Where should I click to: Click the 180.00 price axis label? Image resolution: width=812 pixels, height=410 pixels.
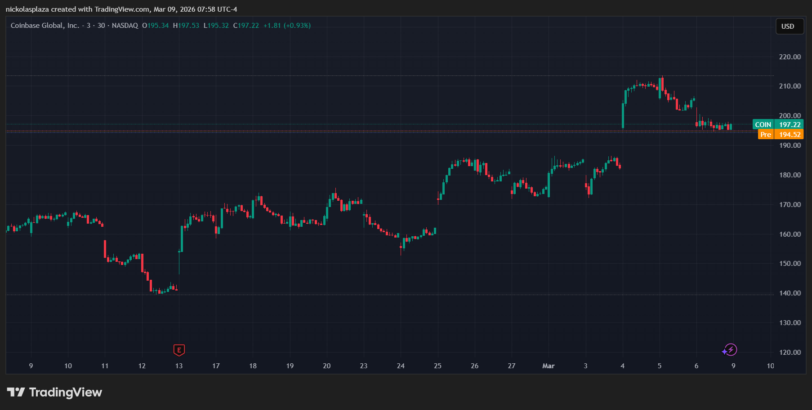[790, 175]
